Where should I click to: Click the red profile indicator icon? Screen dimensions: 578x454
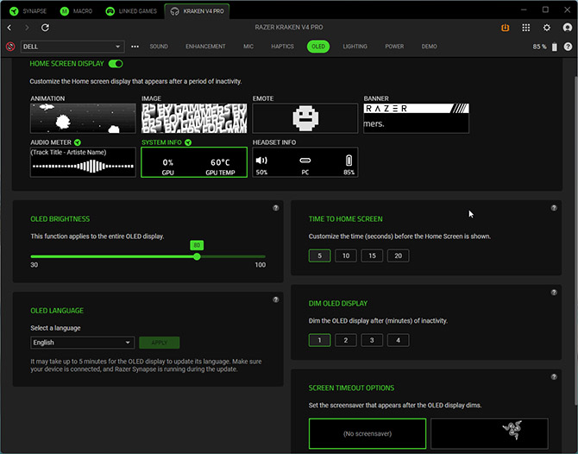(x=10, y=47)
